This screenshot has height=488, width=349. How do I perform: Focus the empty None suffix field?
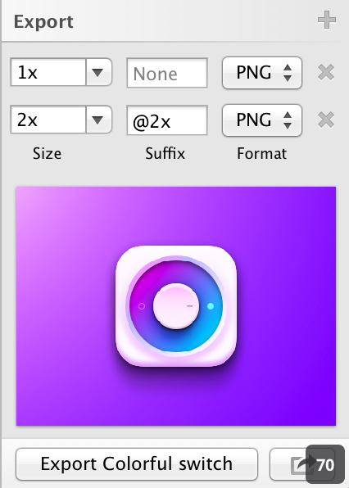point(167,73)
